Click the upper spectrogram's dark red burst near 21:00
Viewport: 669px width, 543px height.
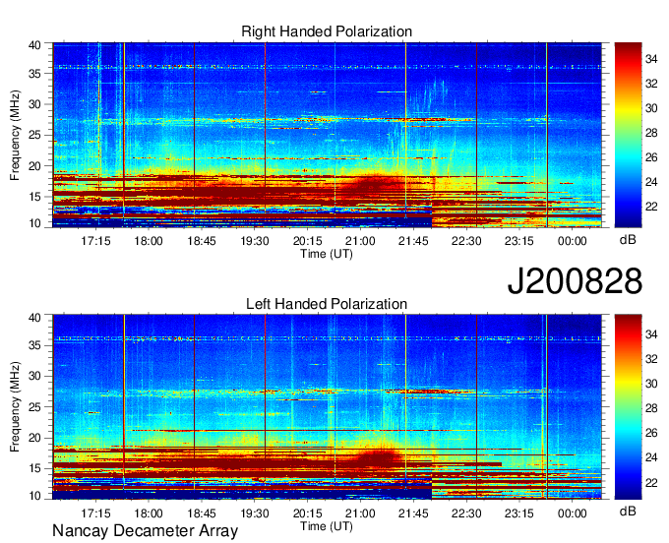pos(373,187)
